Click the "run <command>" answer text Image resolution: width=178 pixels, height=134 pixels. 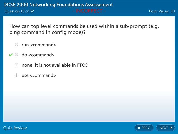pos(39,45)
